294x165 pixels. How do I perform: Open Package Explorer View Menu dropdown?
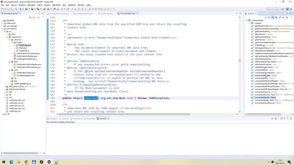point(43,17)
